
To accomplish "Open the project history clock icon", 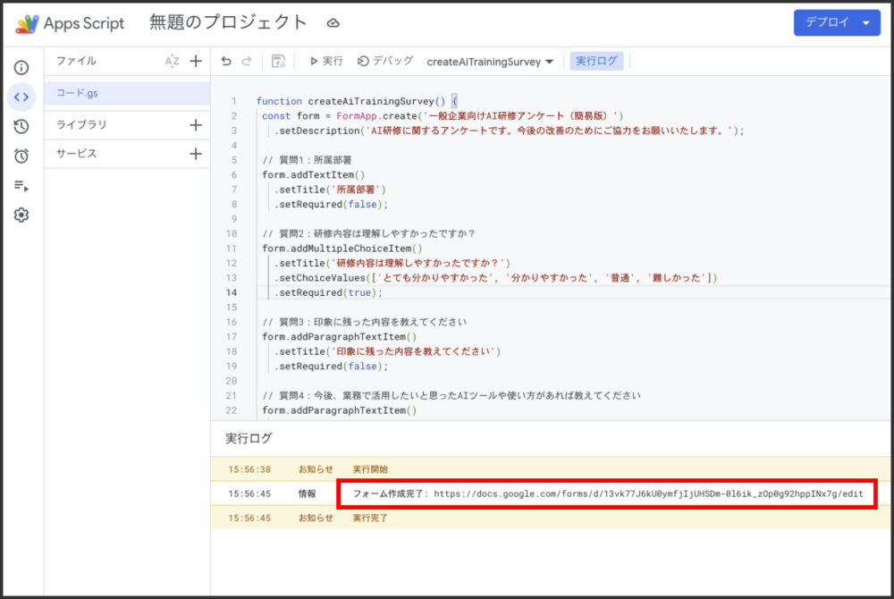I will (21, 126).
